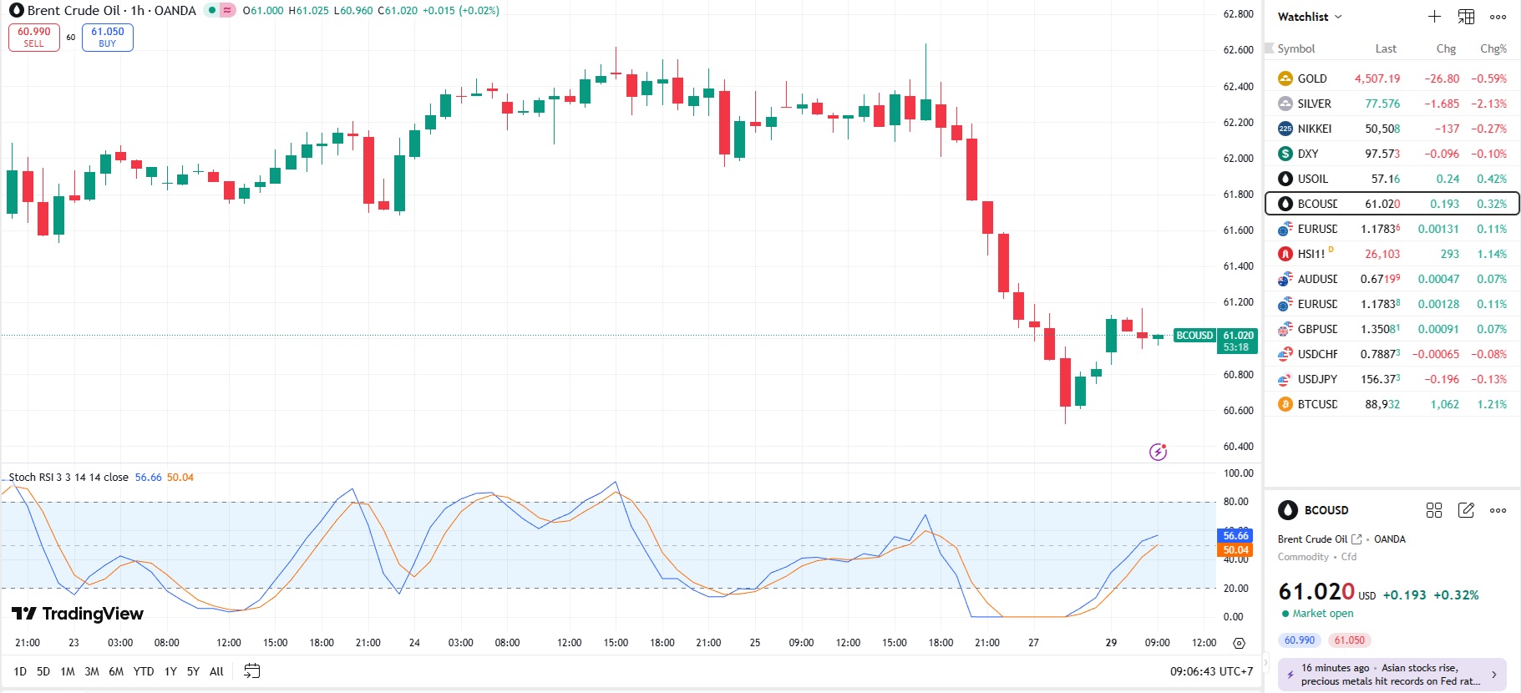Select the 1M time range

pos(68,671)
